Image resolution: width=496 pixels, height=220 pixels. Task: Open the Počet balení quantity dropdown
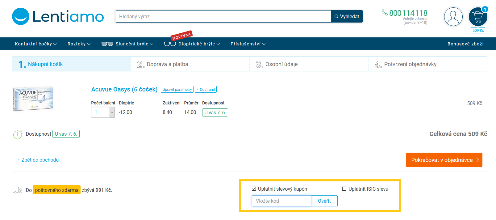(103, 112)
